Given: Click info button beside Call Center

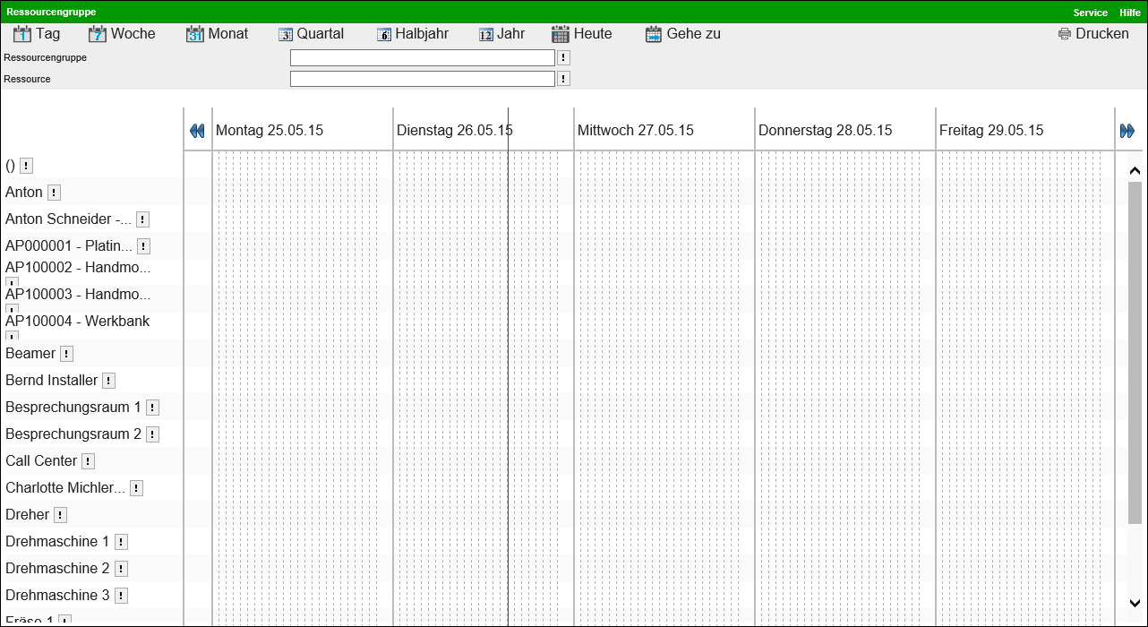Looking at the screenshot, I should (88, 461).
